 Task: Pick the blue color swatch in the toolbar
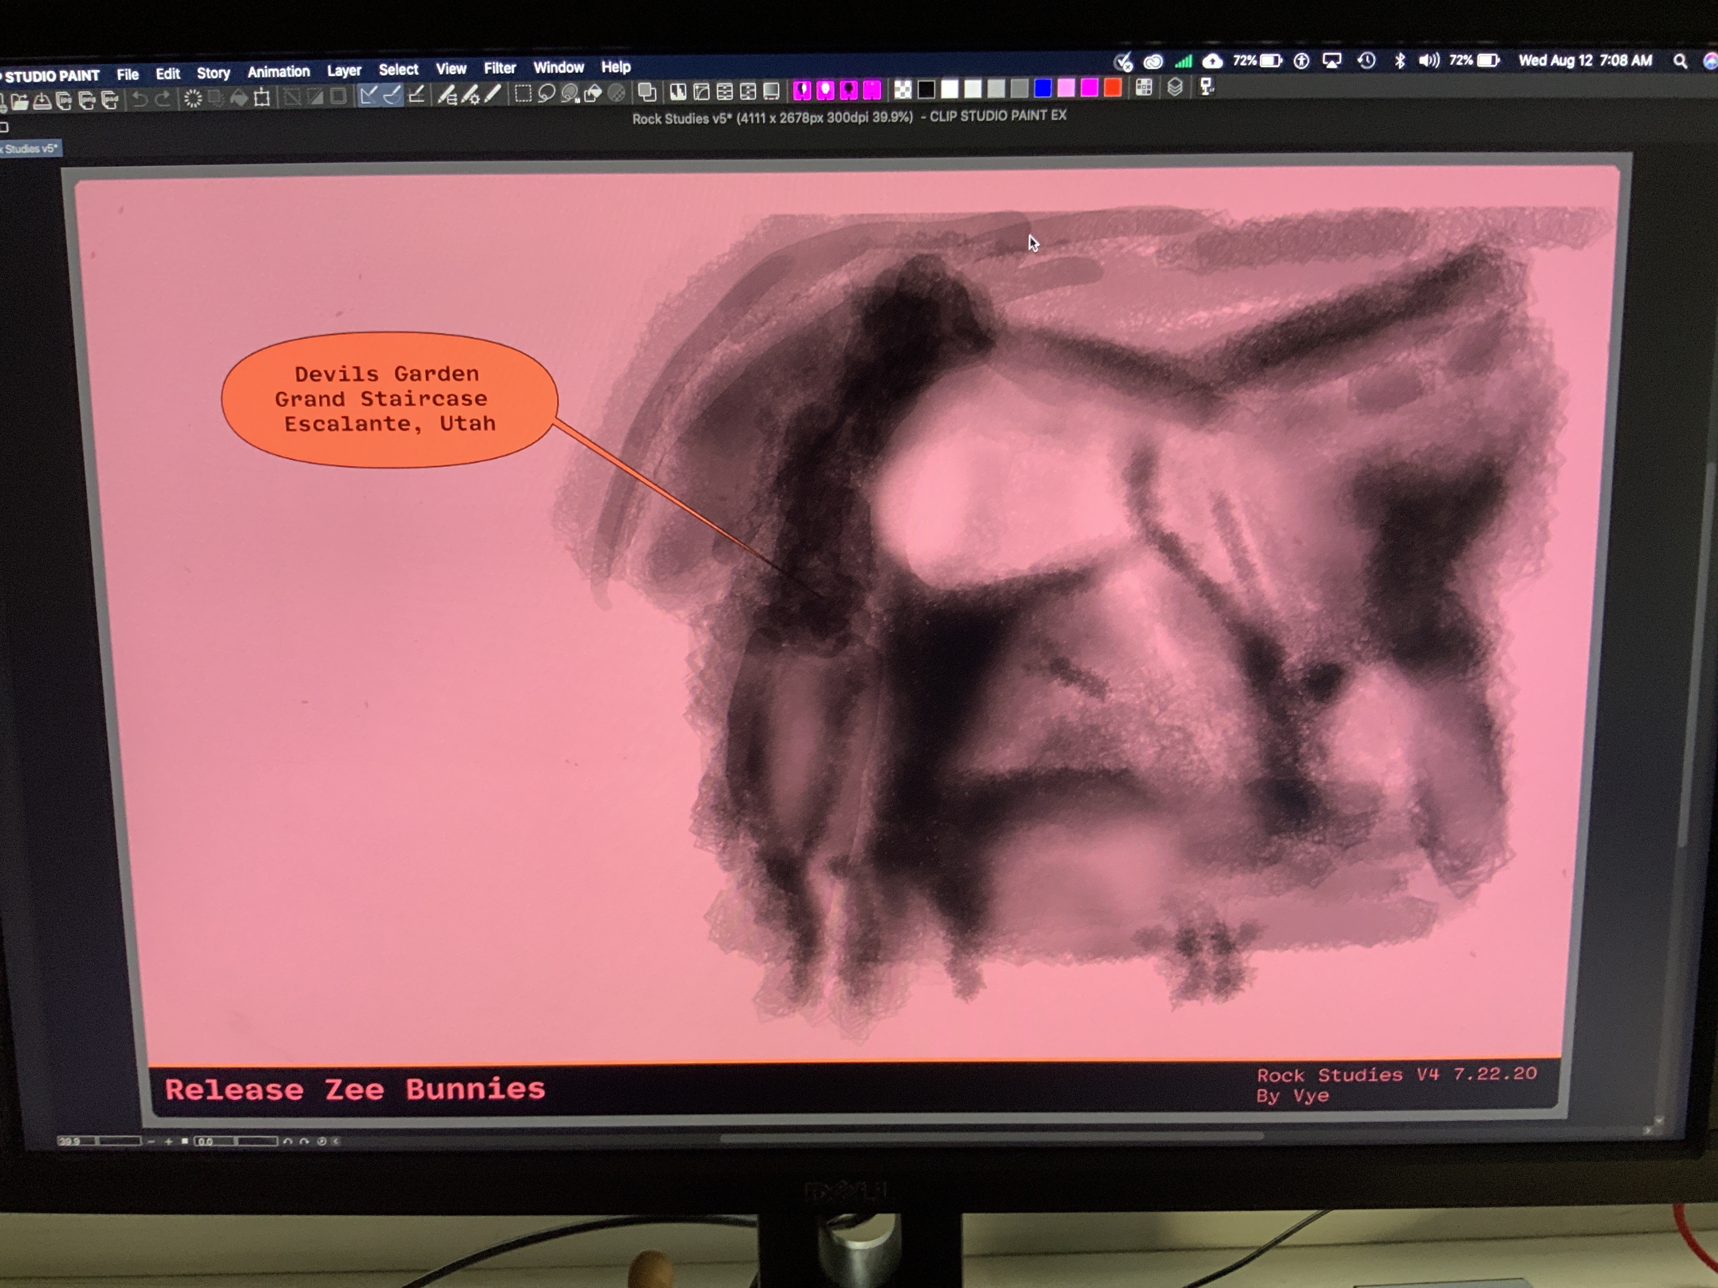(1042, 89)
